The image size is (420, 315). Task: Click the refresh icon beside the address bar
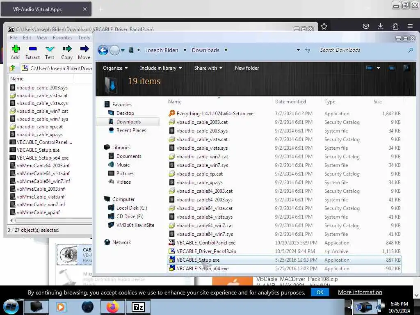(308, 50)
